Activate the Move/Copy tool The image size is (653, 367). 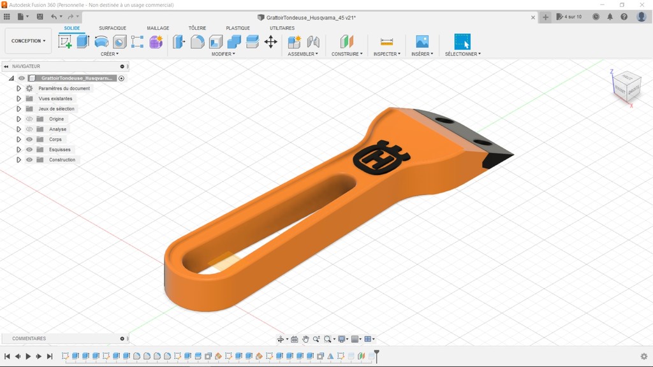pyautogui.click(x=270, y=42)
